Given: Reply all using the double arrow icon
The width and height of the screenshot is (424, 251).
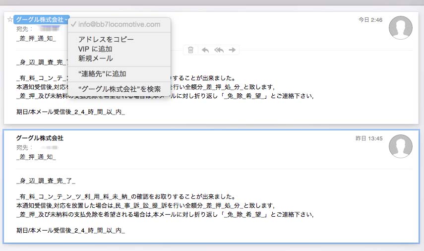Looking at the screenshot, I should (x=219, y=50).
